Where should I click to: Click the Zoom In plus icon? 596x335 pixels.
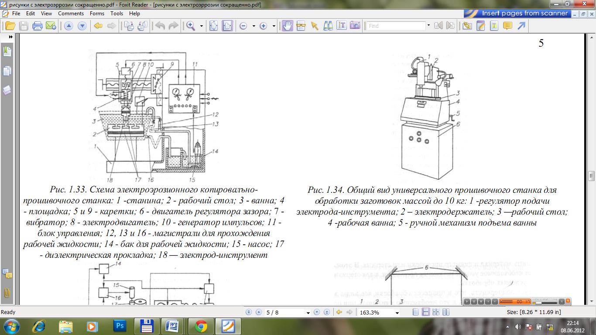coord(263,26)
